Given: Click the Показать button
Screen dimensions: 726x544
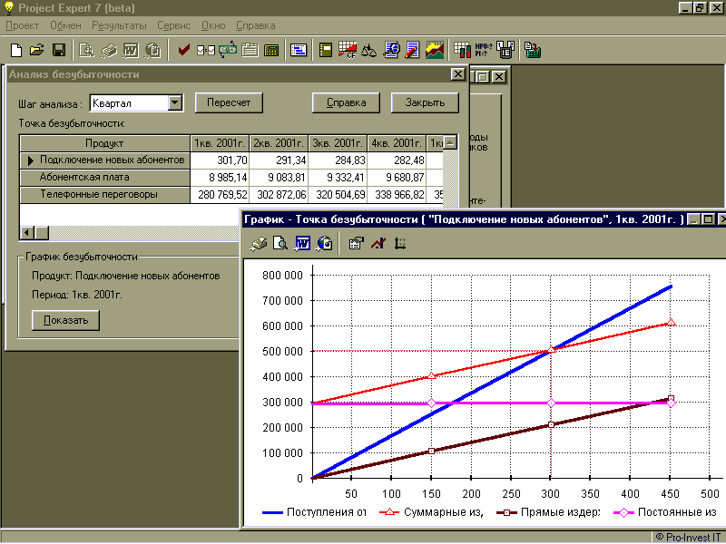Looking at the screenshot, I should 65,320.
